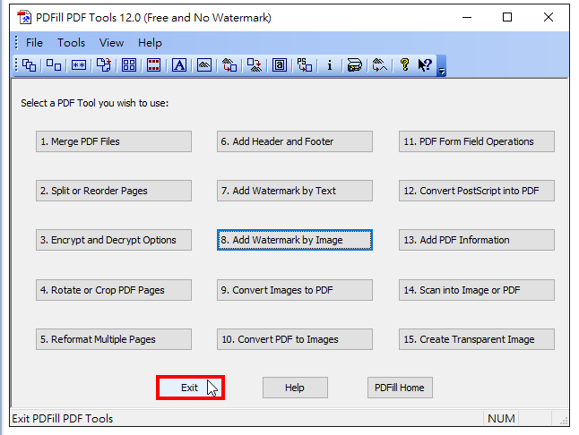This screenshot has width=579, height=435.
Task: Click the Convert Images to PDF icon
Action: (x=229, y=65)
